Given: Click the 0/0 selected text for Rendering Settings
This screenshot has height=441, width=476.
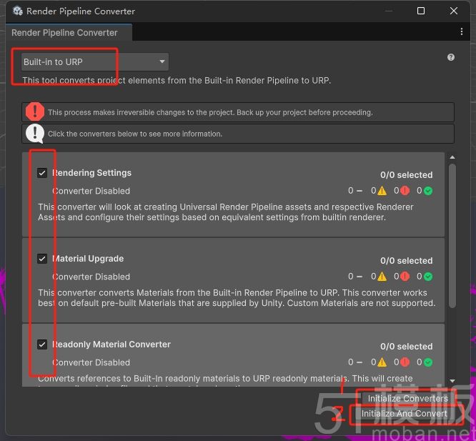Looking at the screenshot, I should 406,175.
